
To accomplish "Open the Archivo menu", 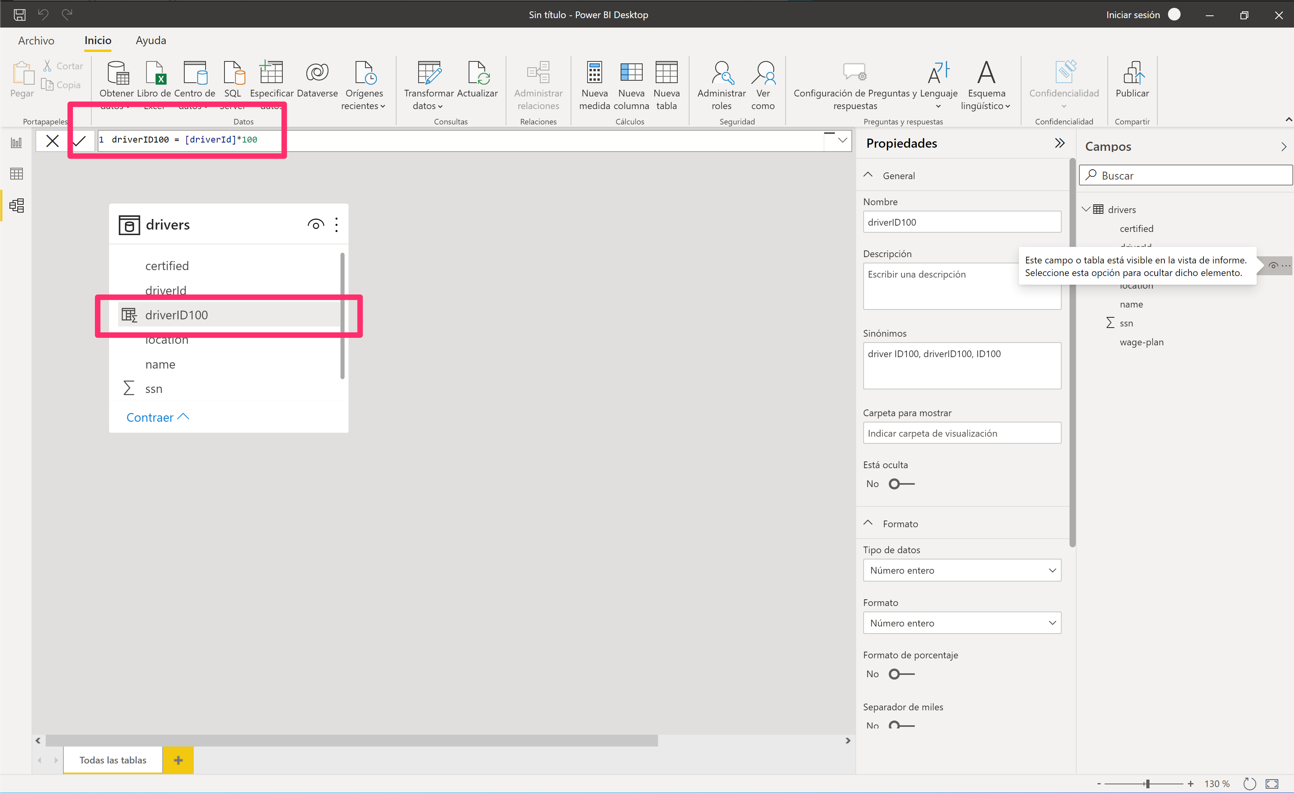I will coord(36,41).
